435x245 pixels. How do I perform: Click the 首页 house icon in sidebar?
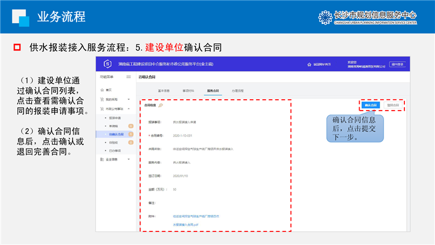[102, 90]
